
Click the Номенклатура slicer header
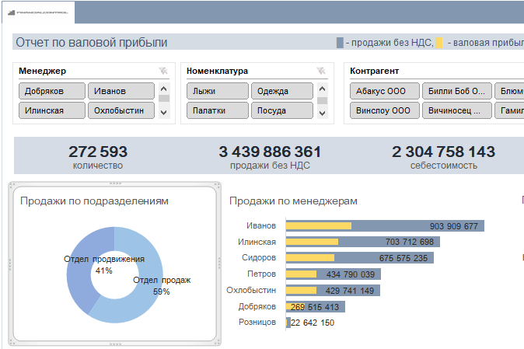pyautogui.click(x=217, y=71)
